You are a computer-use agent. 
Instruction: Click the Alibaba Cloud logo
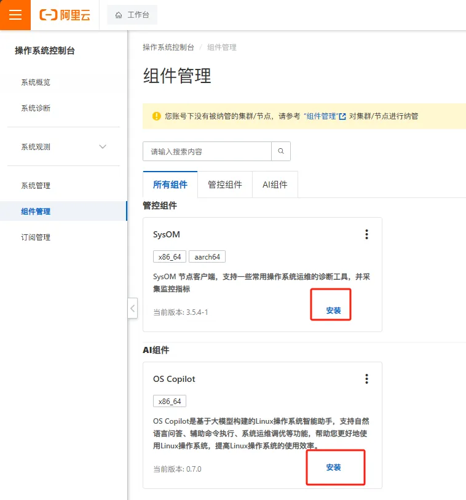click(x=65, y=15)
